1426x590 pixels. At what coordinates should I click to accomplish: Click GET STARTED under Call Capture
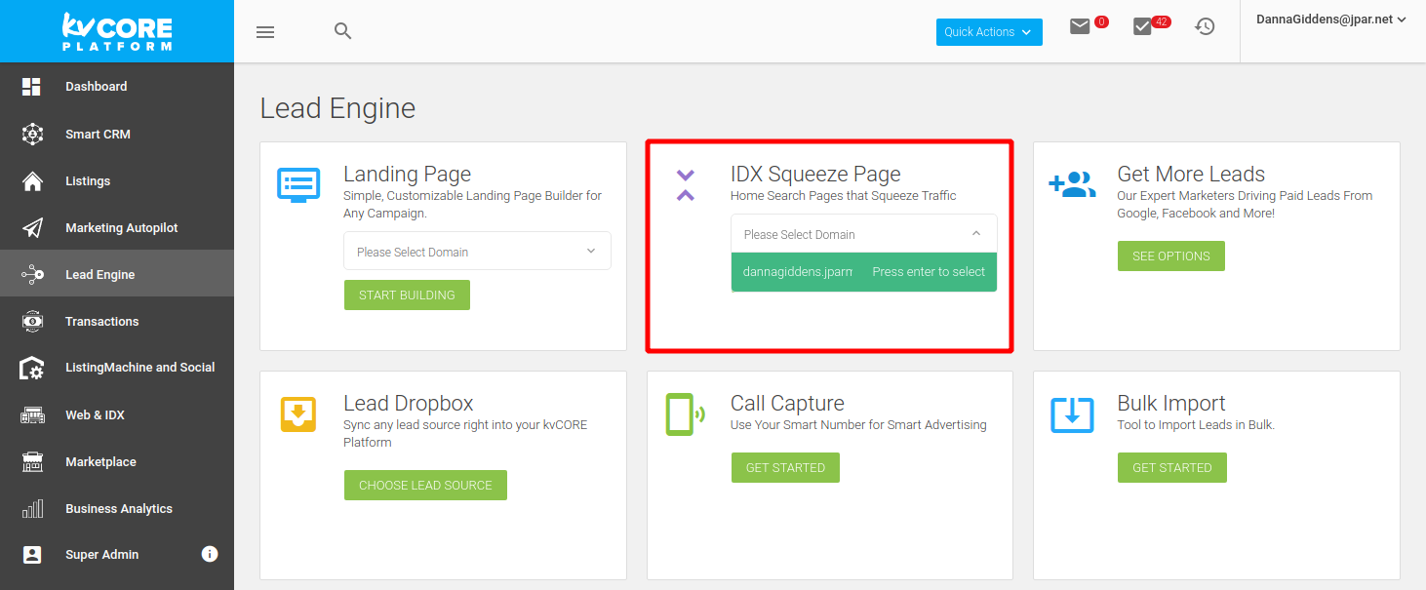pos(785,467)
